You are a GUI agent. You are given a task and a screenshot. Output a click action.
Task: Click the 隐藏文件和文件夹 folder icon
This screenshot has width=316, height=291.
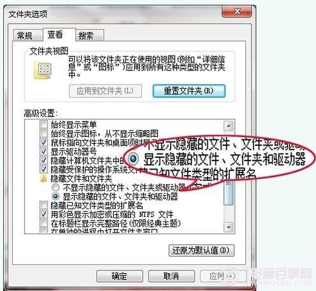pyautogui.click(x=43, y=178)
